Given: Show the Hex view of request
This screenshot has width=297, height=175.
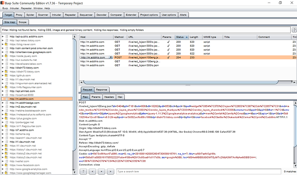Looking at the screenshot, I should 120,97.
